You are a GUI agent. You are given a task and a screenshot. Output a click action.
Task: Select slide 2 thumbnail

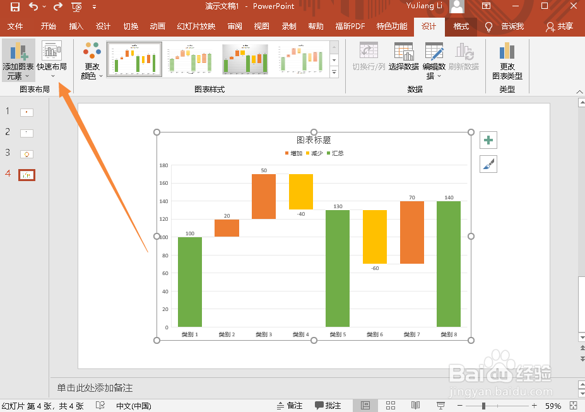tap(27, 133)
